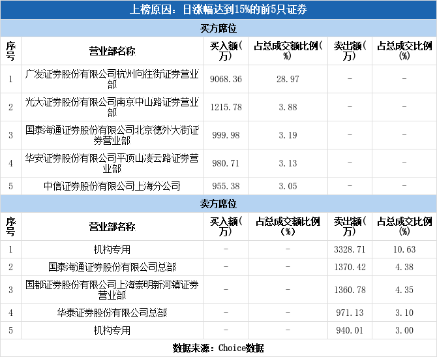Image resolution: width=437 pixels, height=357 pixels.
Task: Select ratio value 3.13
Action: (x=288, y=163)
